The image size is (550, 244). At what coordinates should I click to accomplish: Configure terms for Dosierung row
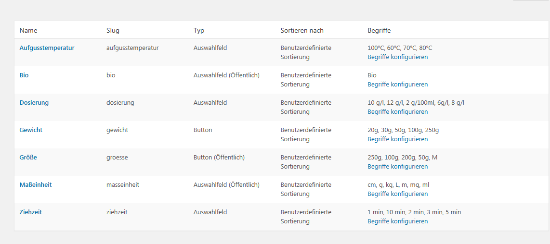click(398, 111)
